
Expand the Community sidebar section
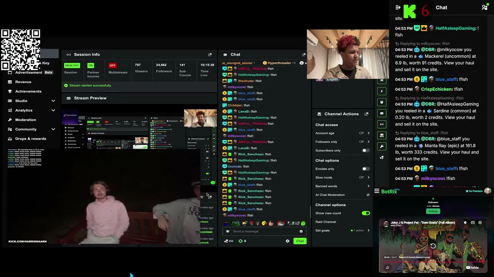[53, 129]
